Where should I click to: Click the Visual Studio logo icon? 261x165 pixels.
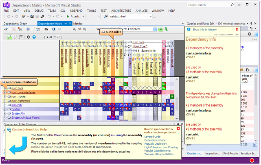pos(7,5)
